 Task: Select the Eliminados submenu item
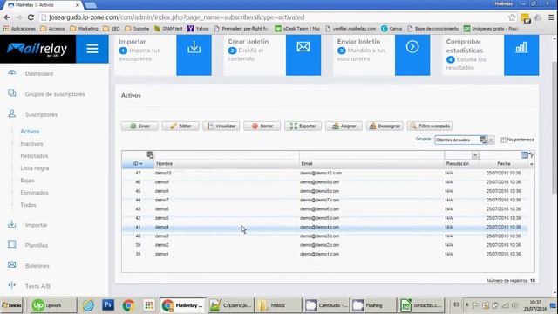click(34, 193)
